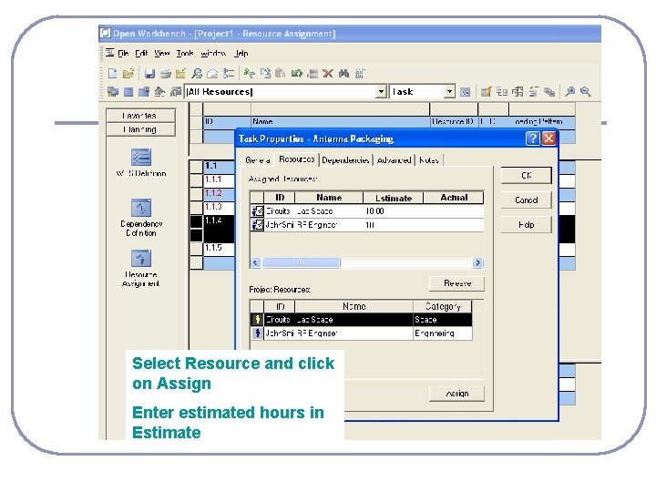The width and height of the screenshot is (656, 492).
Task: Click the red X Delete icon
Action: (x=328, y=74)
